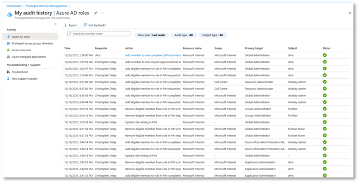Viewport: 359px width, 183px height.
Task: Open the Add member to role completed entry
Action: click(x=153, y=55)
